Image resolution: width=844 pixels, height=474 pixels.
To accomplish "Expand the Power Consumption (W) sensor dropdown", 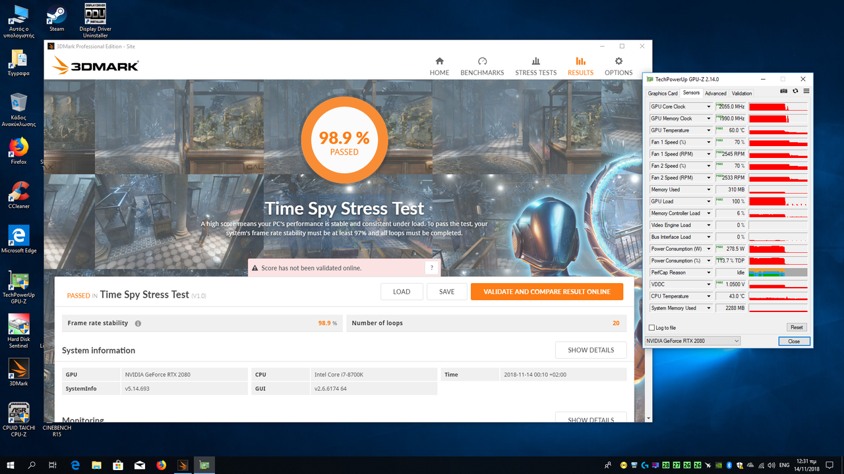I will (709, 249).
